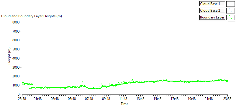The image size is (236, 107).
Task: Click the ending 23:58 time axis label
Action: tap(227, 98)
